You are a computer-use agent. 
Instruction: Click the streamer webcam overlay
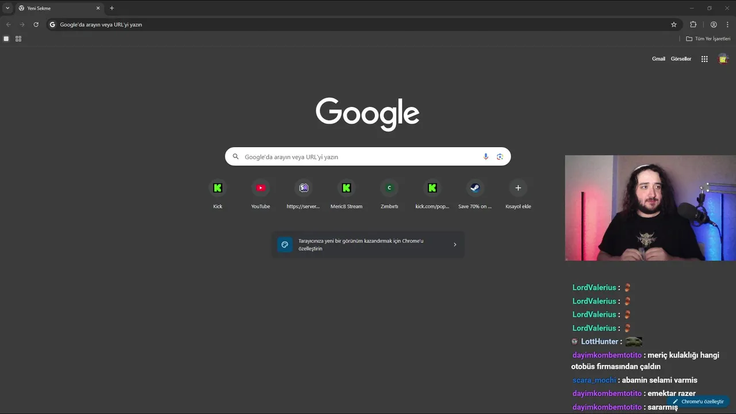[x=650, y=208]
